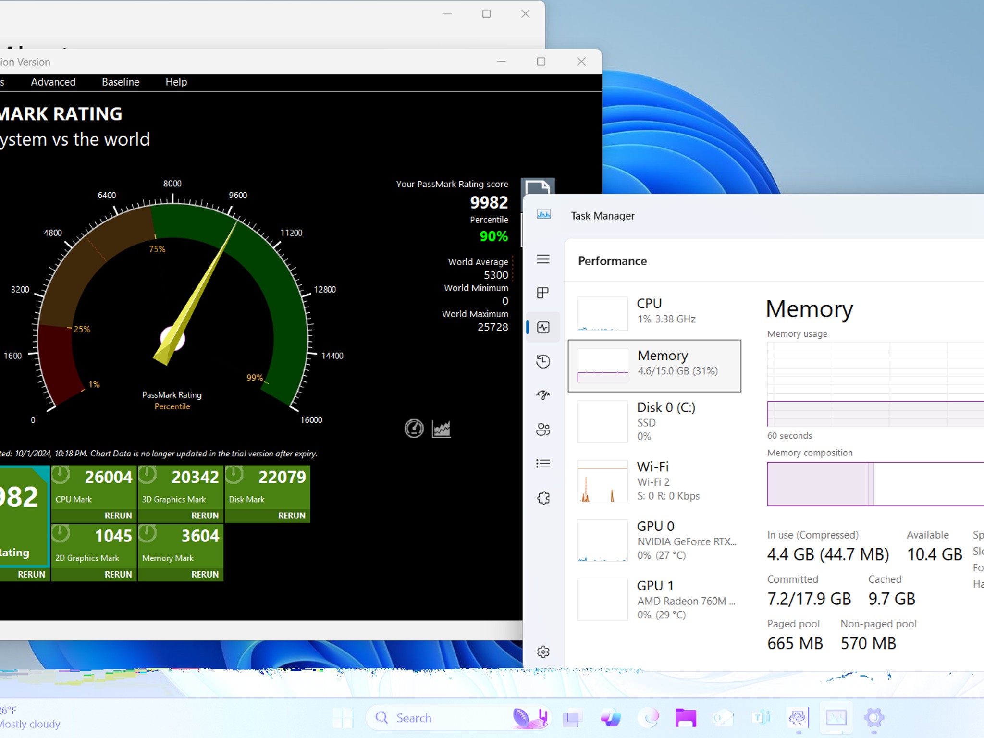Click the 26004 CPU Mark score
The height and width of the screenshot is (738, 984).
108,477
